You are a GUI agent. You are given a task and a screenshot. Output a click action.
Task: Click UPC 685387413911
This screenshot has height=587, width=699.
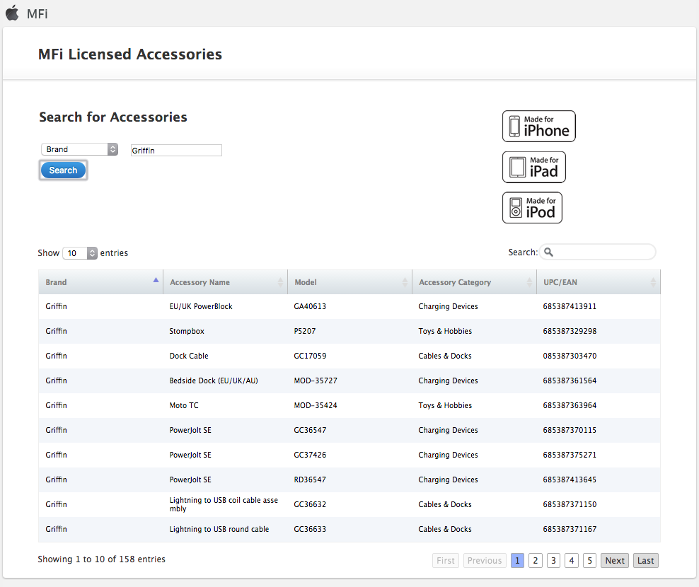tap(570, 307)
